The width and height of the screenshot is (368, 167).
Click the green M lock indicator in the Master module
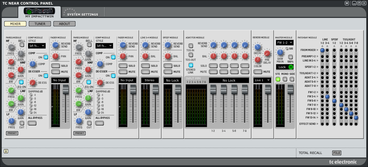(291, 67)
